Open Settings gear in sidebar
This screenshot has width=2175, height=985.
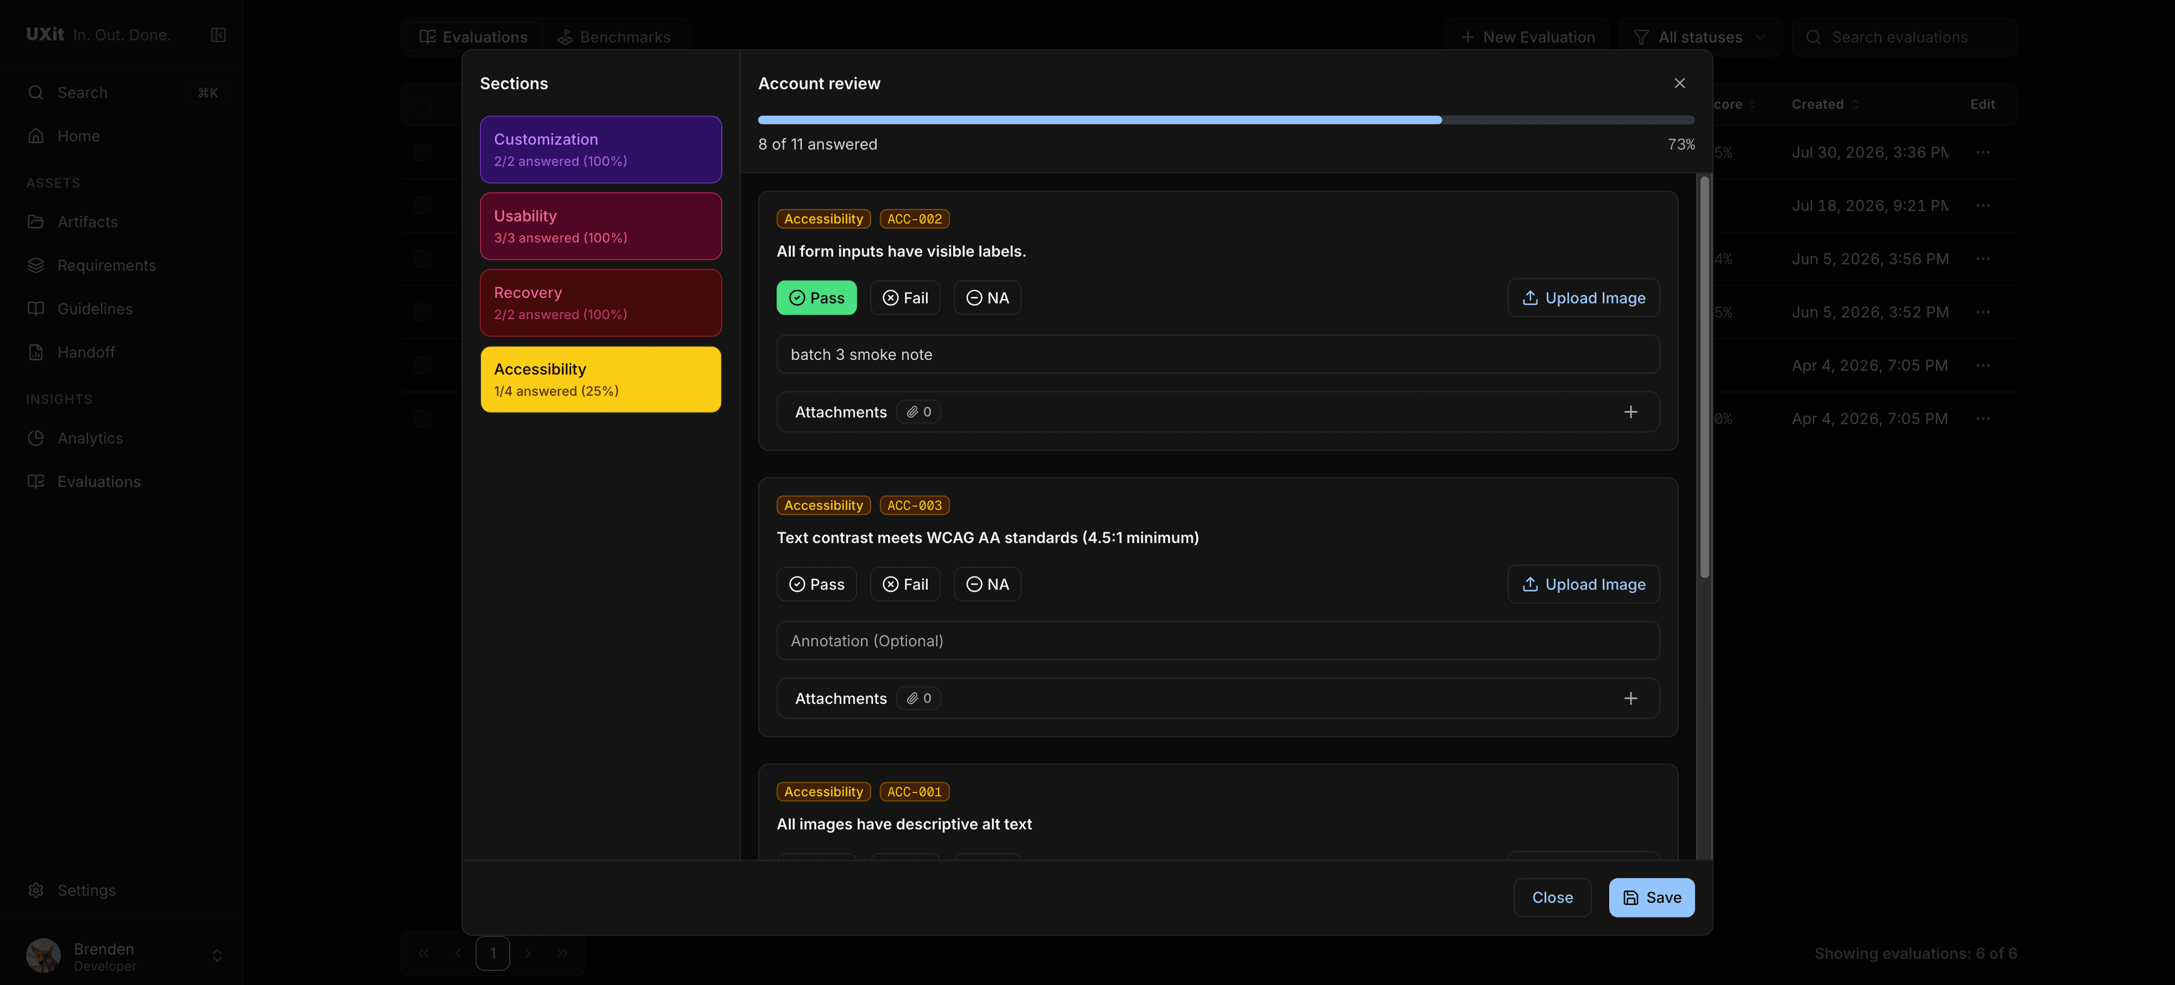click(36, 890)
